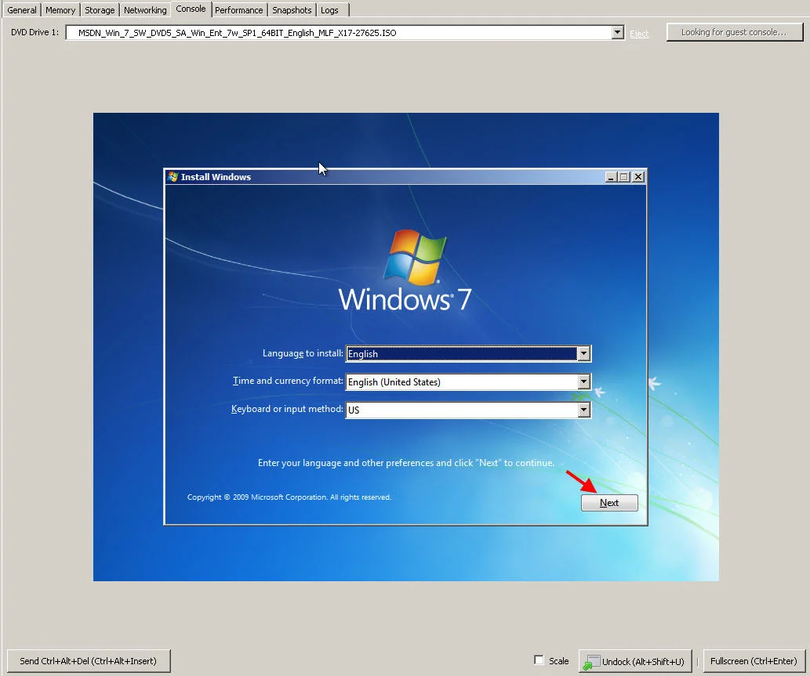Click the 'Install Windows' title text
The width and height of the screenshot is (810, 676).
point(216,177)
